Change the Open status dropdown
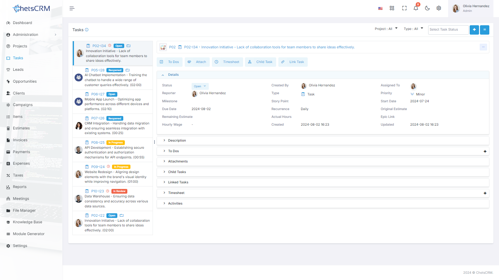 [200, 86]
